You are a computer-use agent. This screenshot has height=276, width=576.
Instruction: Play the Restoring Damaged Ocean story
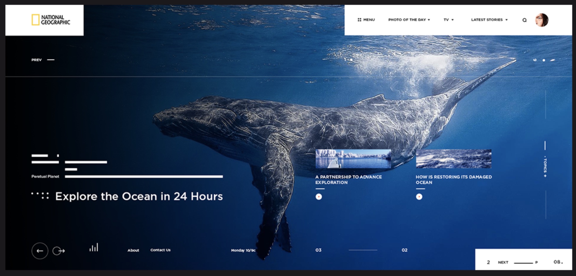click(x=419, y=197)
